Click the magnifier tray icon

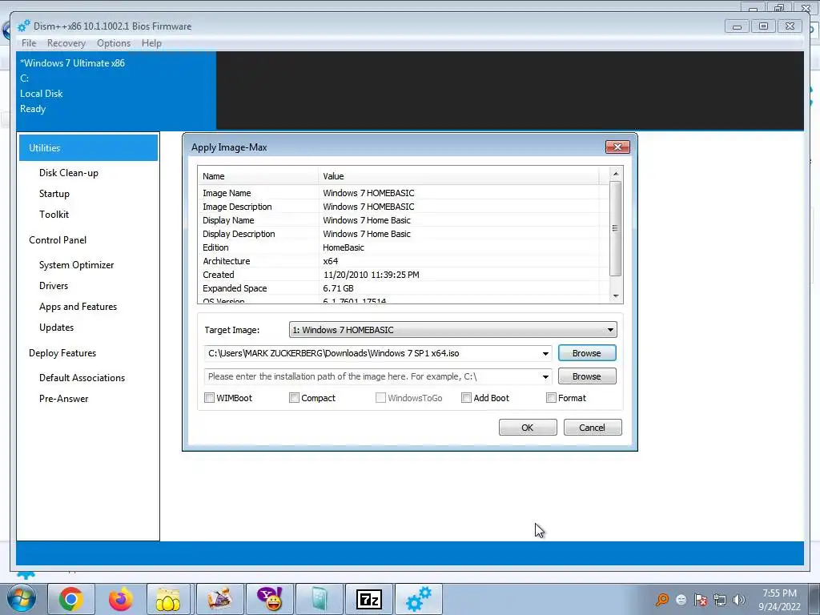point(662,600)
